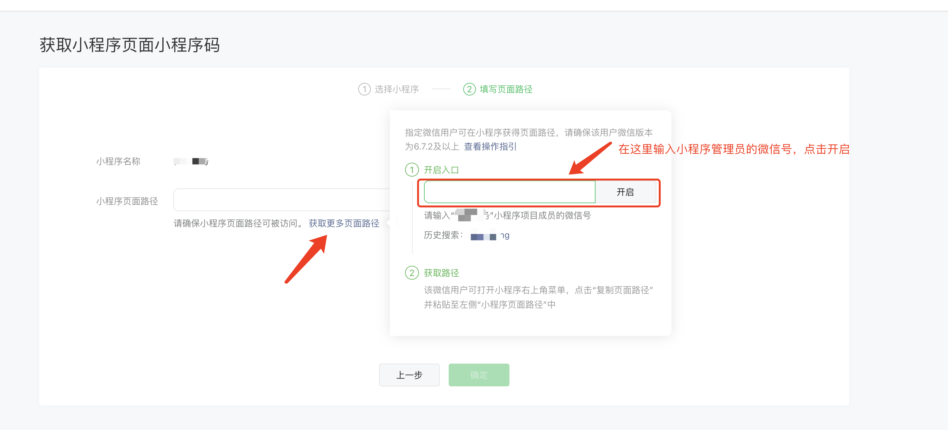Select the 填写页面路径 step label

point(506,89)
